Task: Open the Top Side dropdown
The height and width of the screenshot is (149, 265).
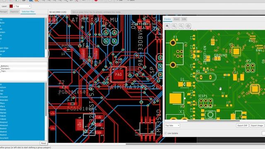Action: 172,125
